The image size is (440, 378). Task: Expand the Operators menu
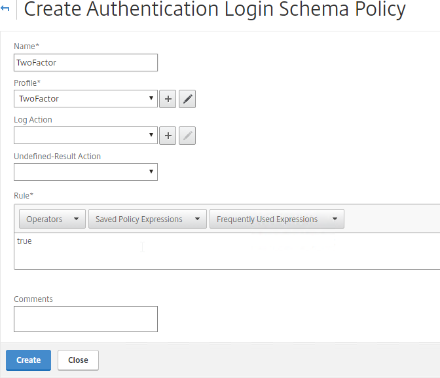click(52, 219)
